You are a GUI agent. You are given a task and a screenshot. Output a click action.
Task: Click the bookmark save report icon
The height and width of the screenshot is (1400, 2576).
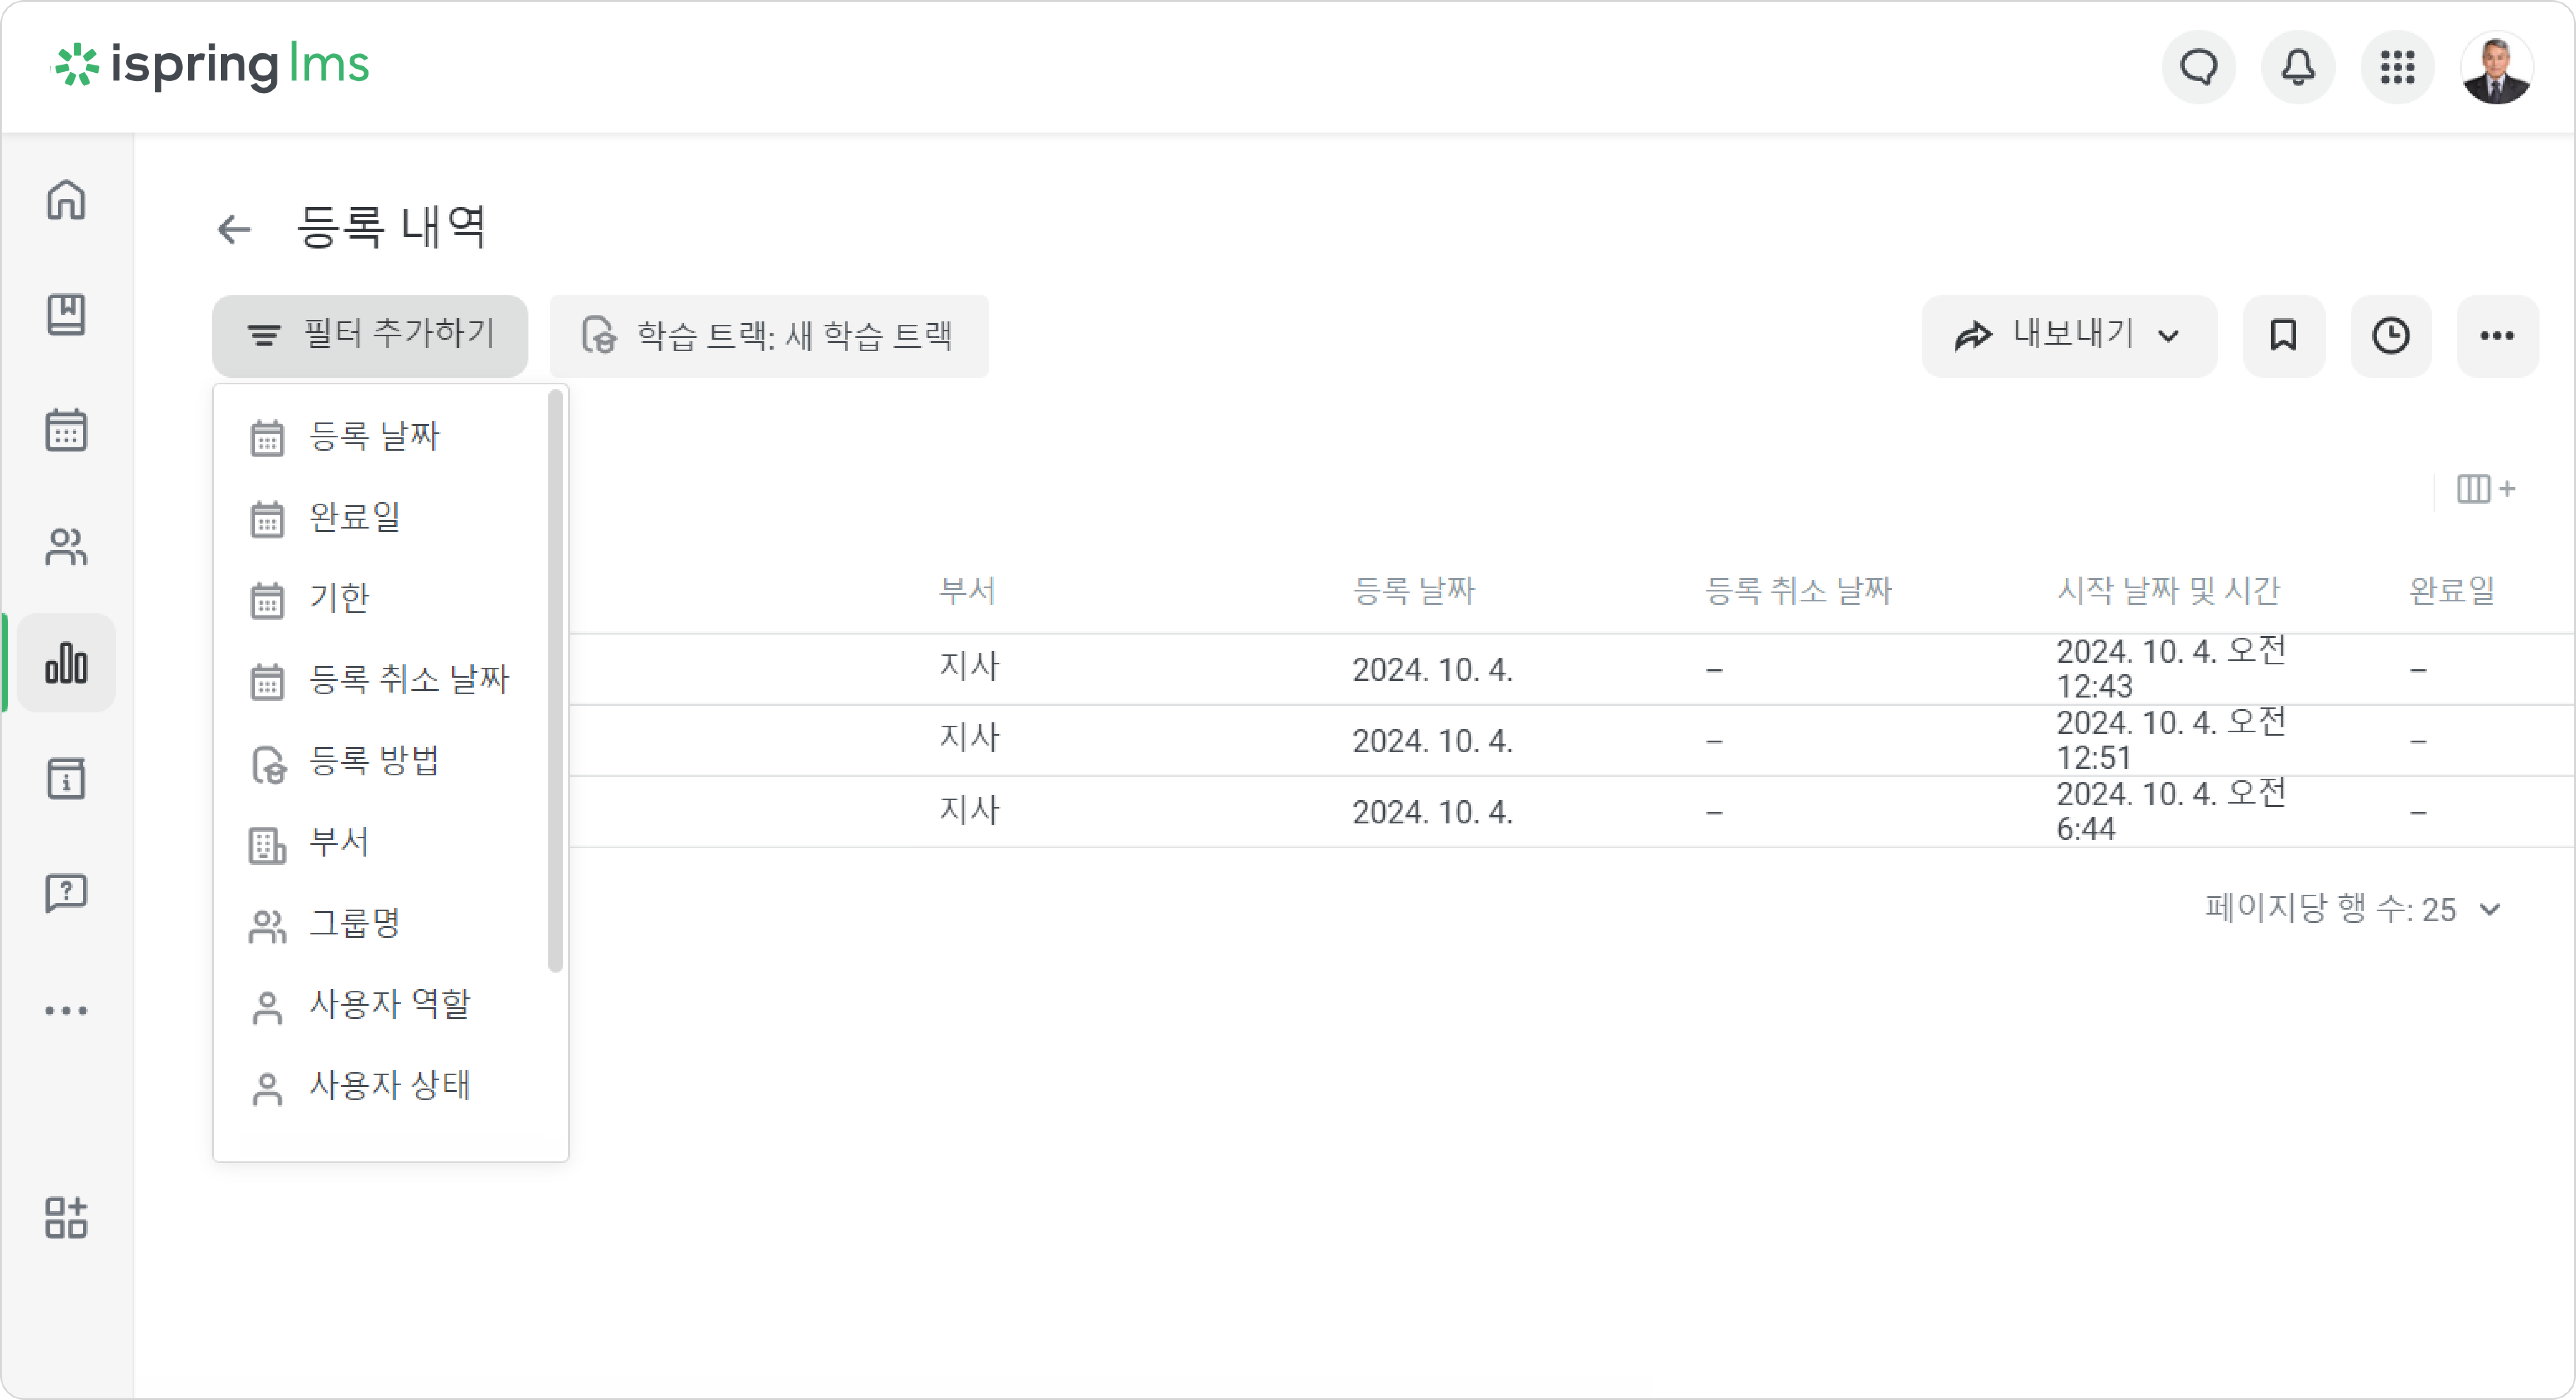[x=2283, y=335]
